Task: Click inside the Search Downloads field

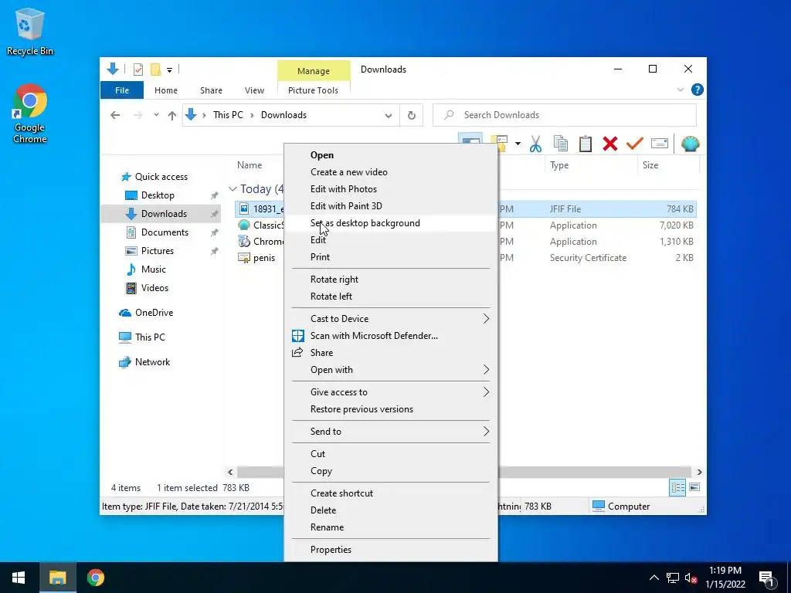Action: (565, 115)
